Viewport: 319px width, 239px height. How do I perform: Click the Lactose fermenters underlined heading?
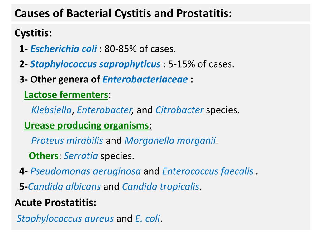66,95
